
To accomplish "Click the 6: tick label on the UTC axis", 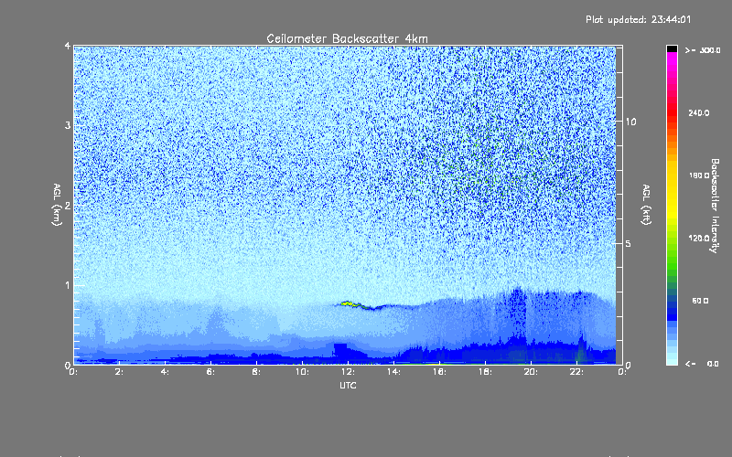I will 210,372.
